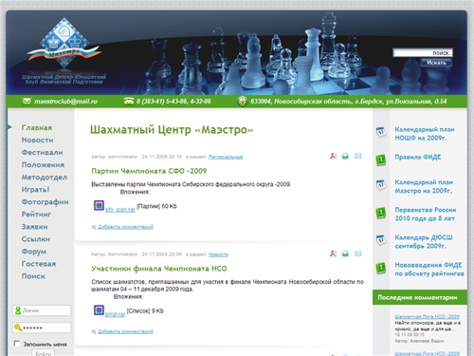Image resolution: width=474 pixels, height=356 pixels.
Task: Add comment to Партии Чемпионата СФО post
Action: [125, 227]
